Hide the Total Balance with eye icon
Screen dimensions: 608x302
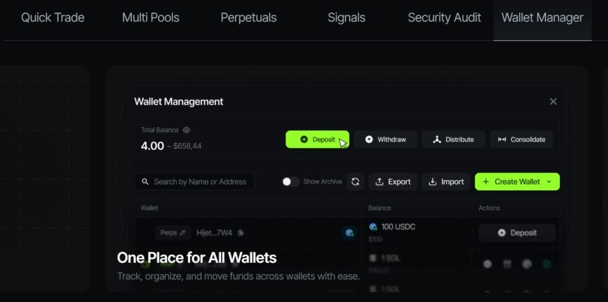coord(186,130)
